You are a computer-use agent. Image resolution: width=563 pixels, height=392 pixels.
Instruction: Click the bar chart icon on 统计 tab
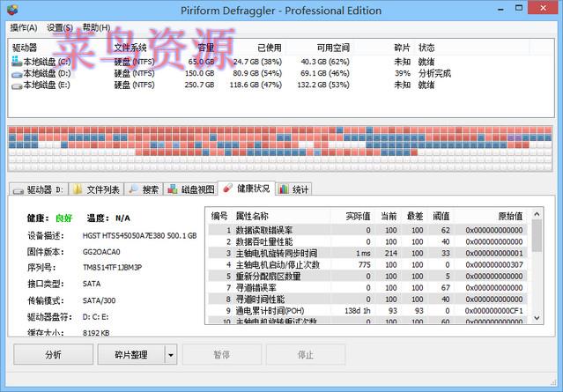(x=284, y=189)
